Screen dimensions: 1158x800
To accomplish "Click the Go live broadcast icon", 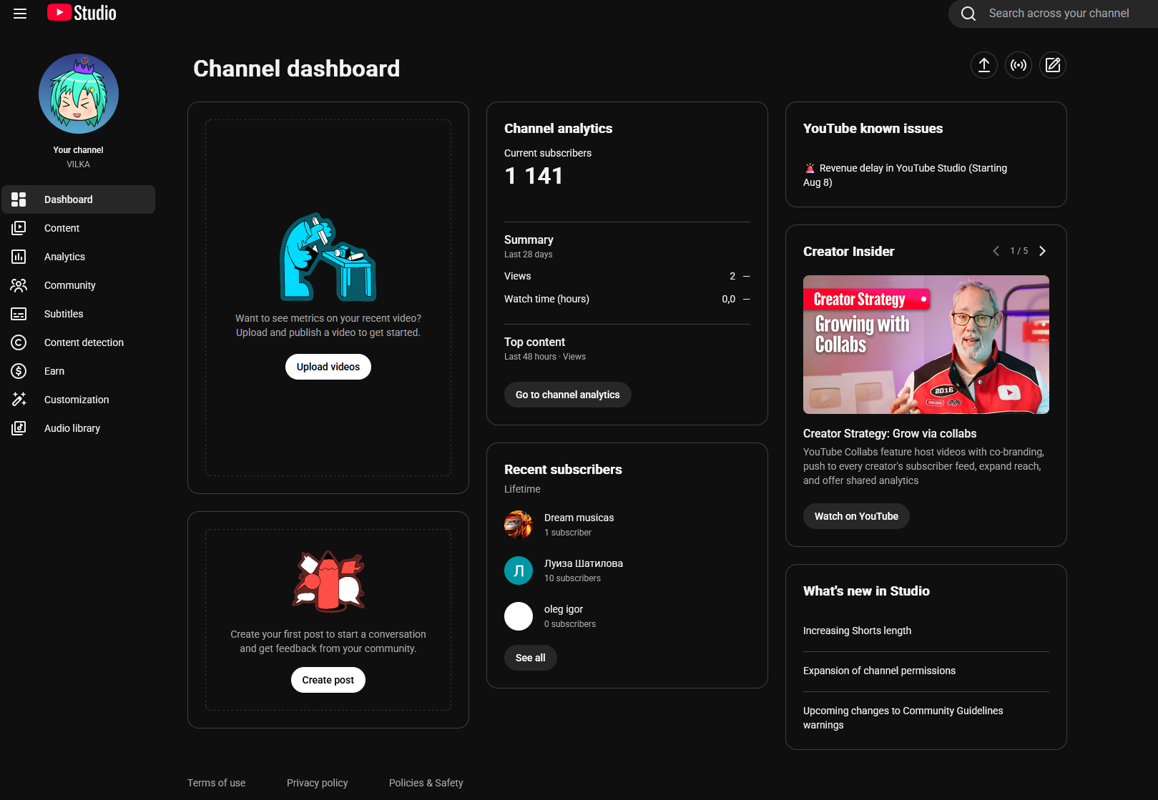I will point(1019,65).
